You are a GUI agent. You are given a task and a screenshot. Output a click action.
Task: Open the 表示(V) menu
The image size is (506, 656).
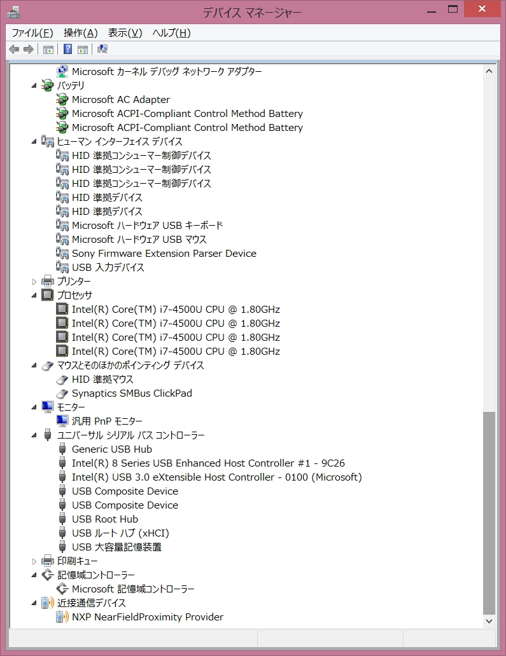coord(125,33)
